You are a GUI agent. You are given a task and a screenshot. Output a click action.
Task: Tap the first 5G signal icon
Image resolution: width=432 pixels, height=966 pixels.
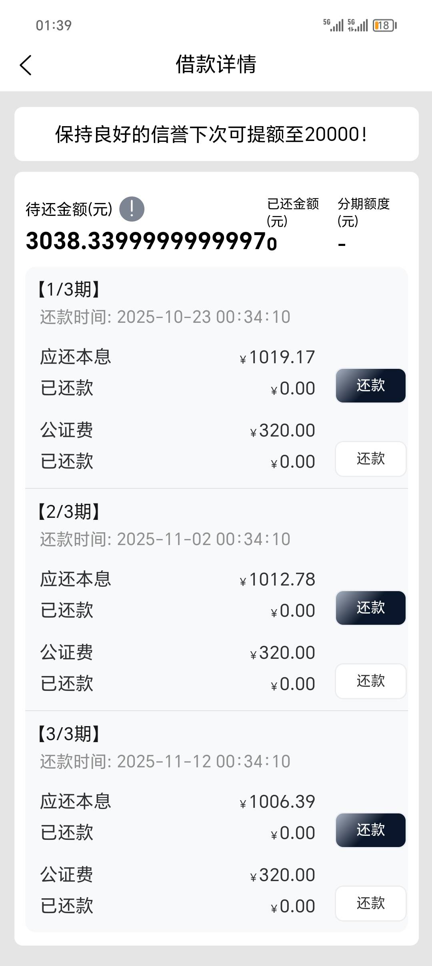333,25
